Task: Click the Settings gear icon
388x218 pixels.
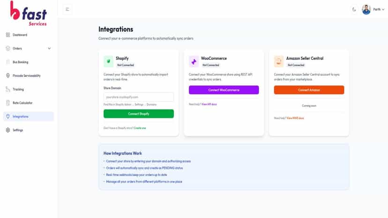Action: 8,130
